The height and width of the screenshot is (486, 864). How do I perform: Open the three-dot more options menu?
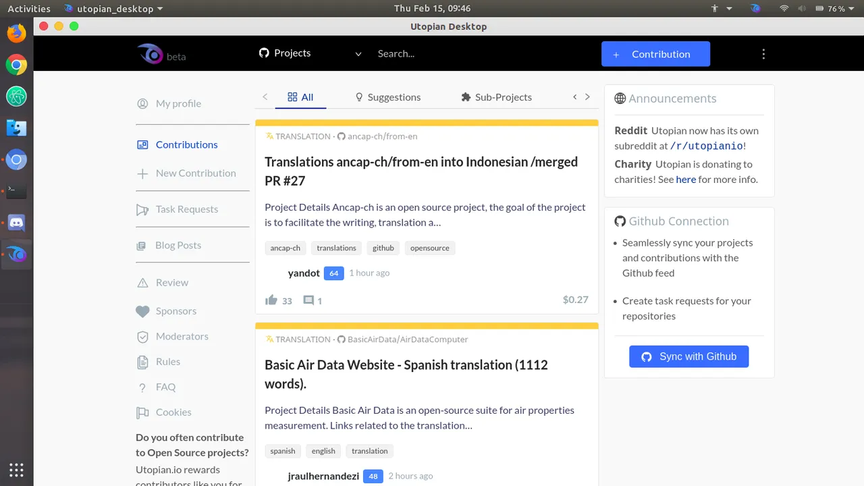coord(763,54)
